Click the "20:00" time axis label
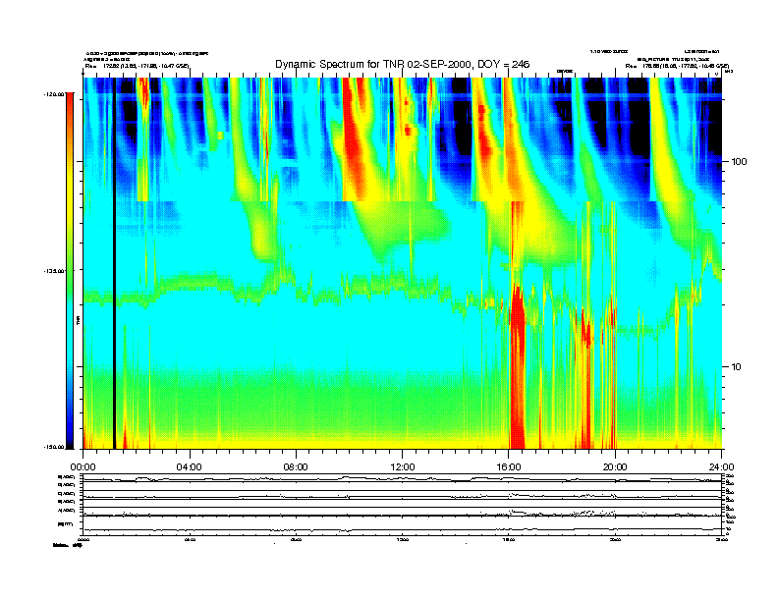This screenshot has width=778, height=601. 615,467
